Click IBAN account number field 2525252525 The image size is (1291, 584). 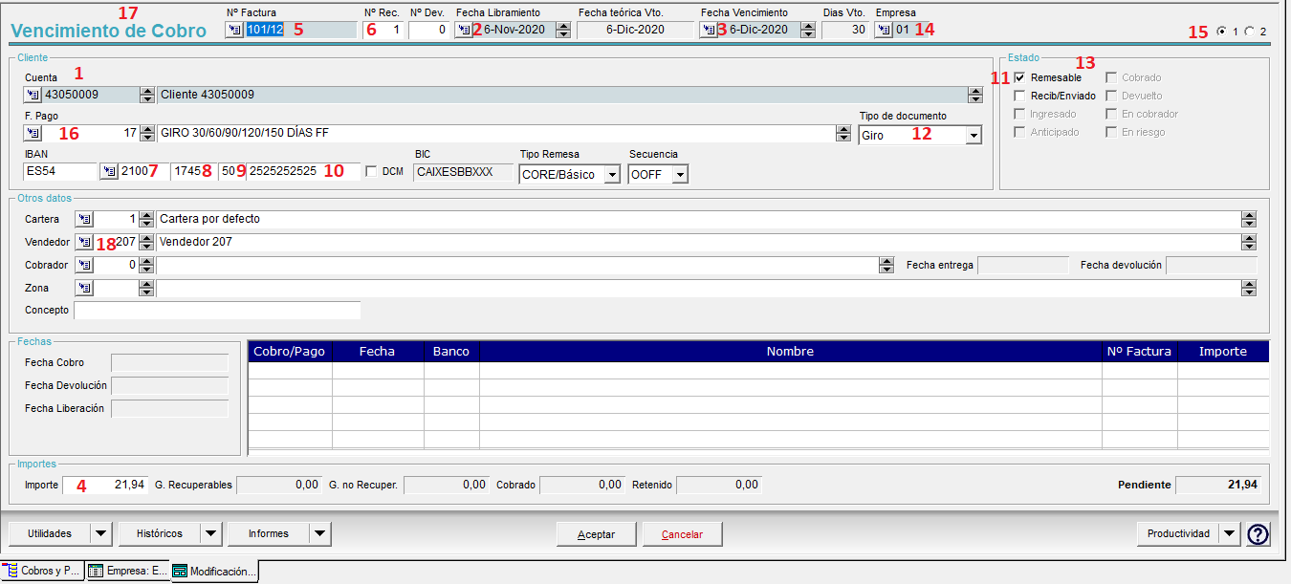tap(303, 172)
